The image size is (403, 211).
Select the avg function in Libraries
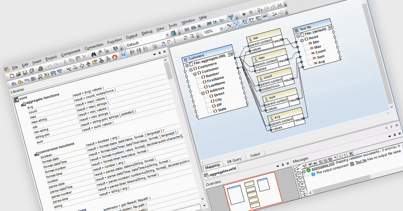pyautogui.click(x=30, y=107)
